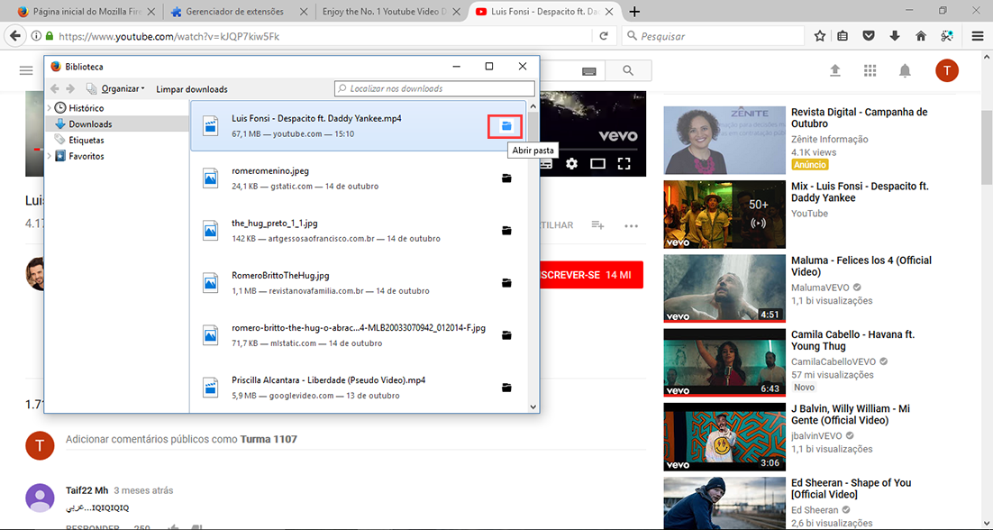Viewport: 993px width, 530px height.
Task: Open Camila Cabello - Havana video
Action: [x=724, y=363]
